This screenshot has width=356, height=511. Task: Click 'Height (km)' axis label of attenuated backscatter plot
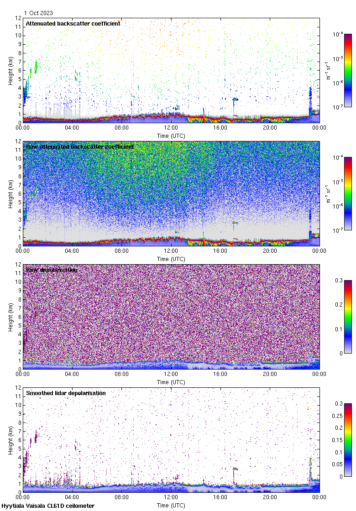point(11,71)
